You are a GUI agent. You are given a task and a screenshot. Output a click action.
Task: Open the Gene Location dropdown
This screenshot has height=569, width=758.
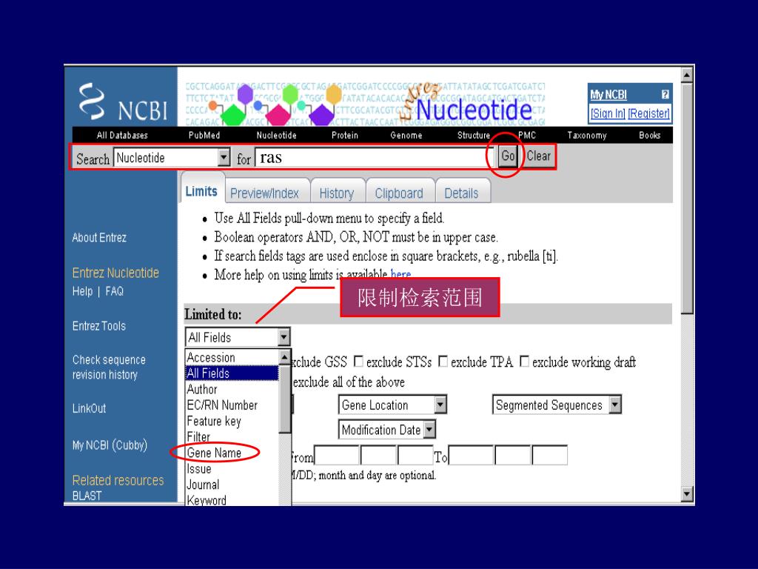pos(392,405)
